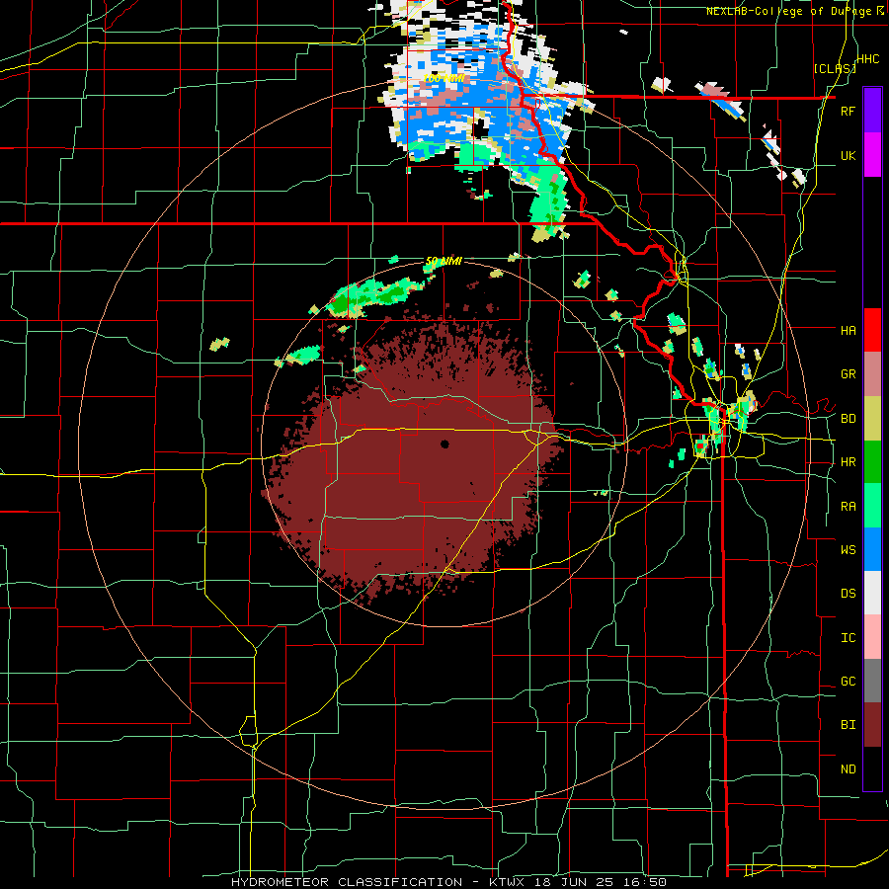Image resolution: width=889 pixels, height=889 pixels.
Task: Select the GR legend color block
Action: 872,373
